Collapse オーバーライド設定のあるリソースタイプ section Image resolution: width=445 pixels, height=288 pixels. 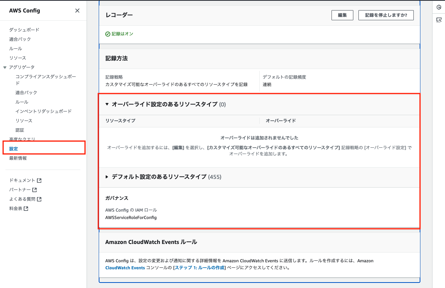pyautogui.click(x=107, y=104)
